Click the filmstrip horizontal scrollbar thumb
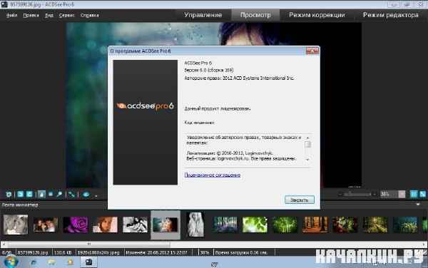 click(x=89, y=244)
